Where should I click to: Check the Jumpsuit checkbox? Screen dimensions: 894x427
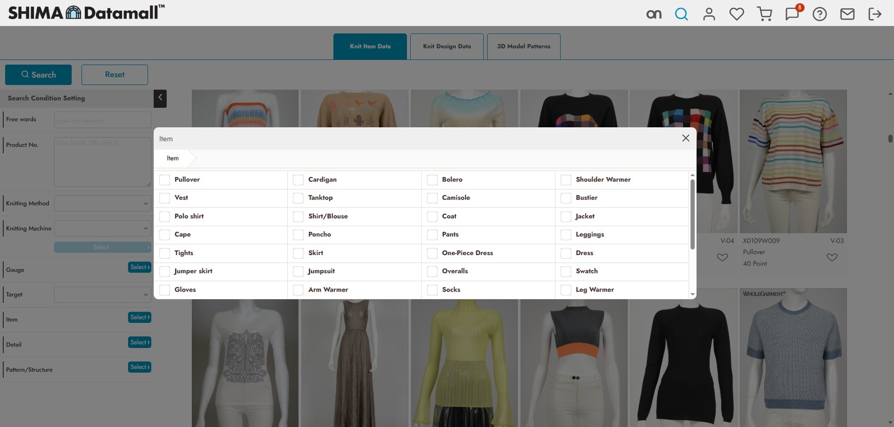(x=298, y=271)
